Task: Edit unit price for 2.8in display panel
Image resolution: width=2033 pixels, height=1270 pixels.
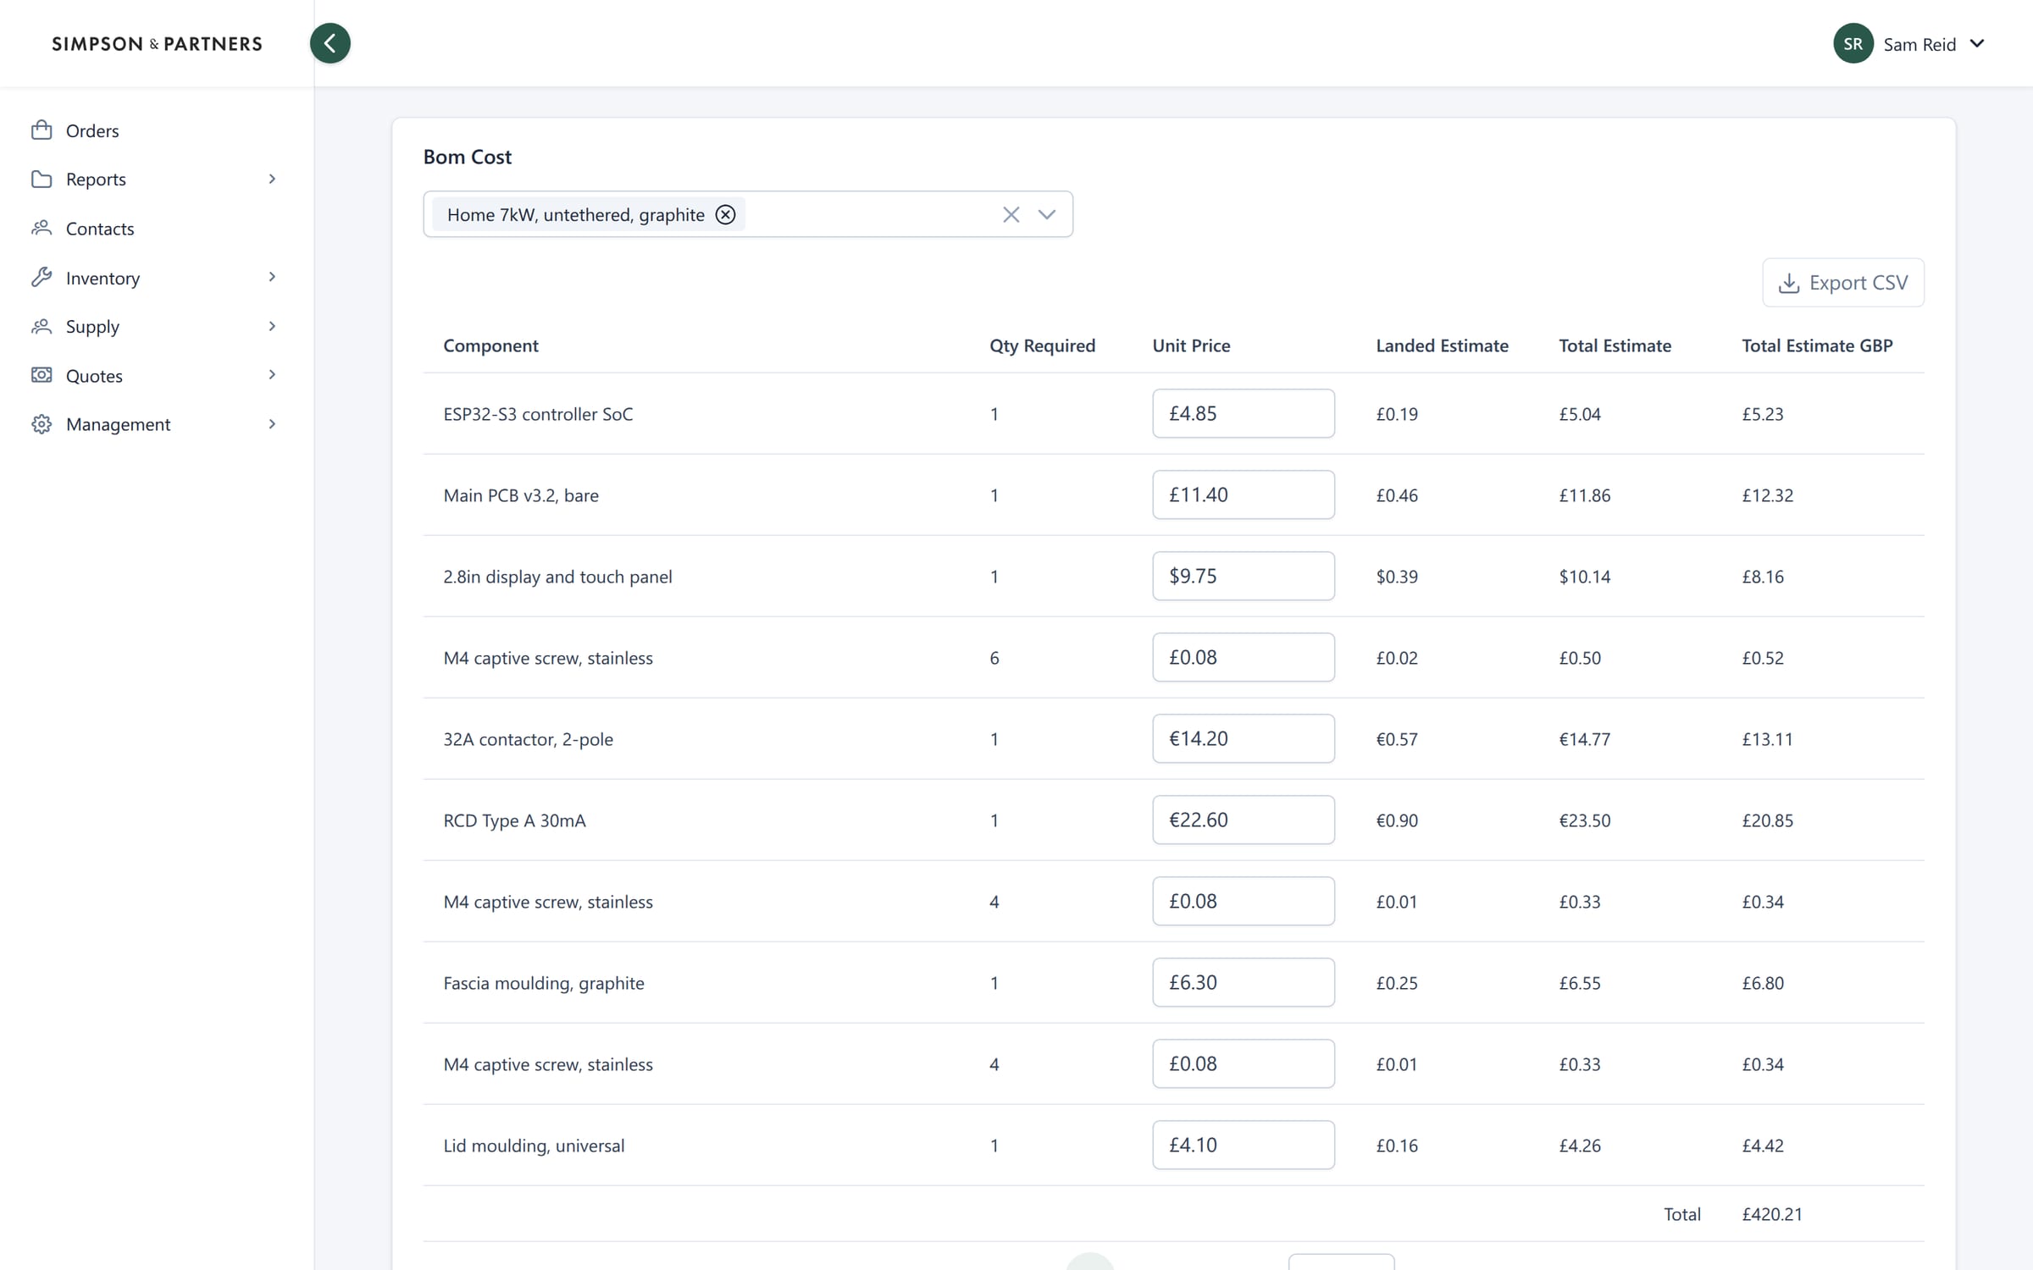Action: point(1244,576)
